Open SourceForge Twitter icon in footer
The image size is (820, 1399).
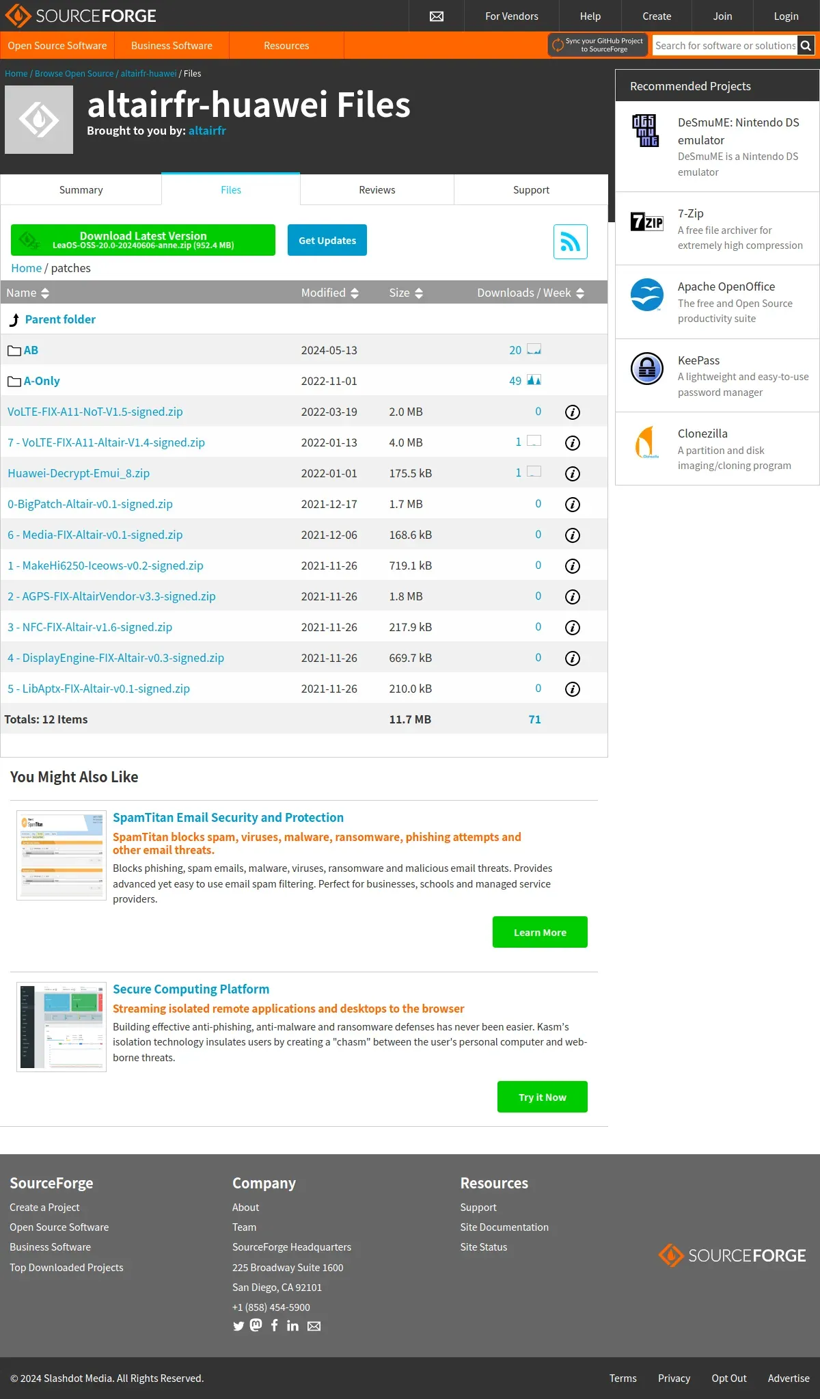pos(238,1326)
